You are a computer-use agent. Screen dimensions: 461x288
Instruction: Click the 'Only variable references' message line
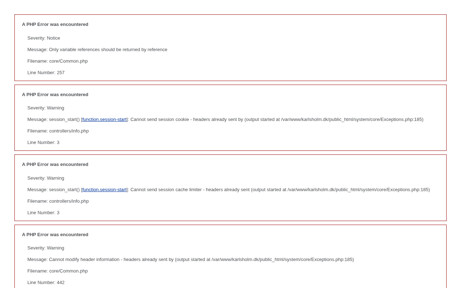point(97,50)
